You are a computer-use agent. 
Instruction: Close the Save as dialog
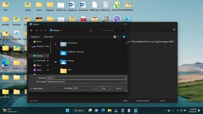tap(125, 24)
